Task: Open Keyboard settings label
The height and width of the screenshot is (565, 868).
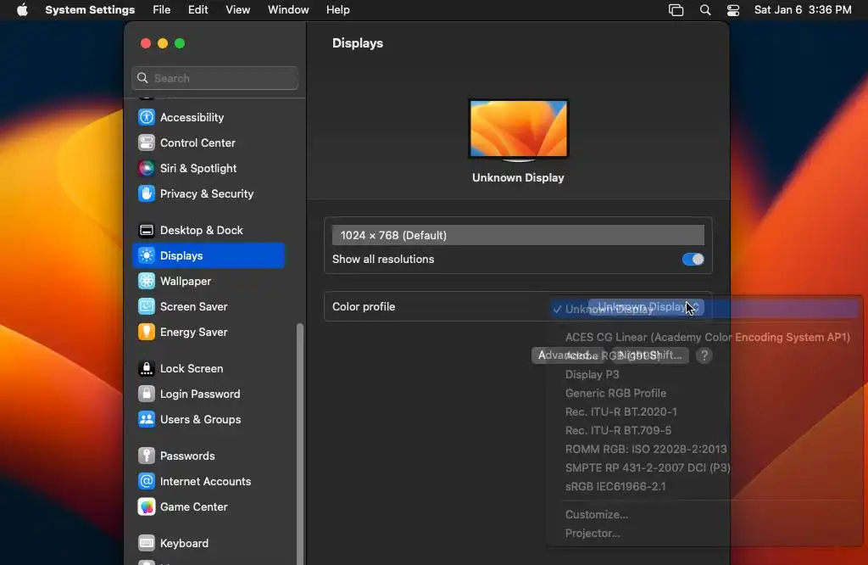Action: pos(184,544)
